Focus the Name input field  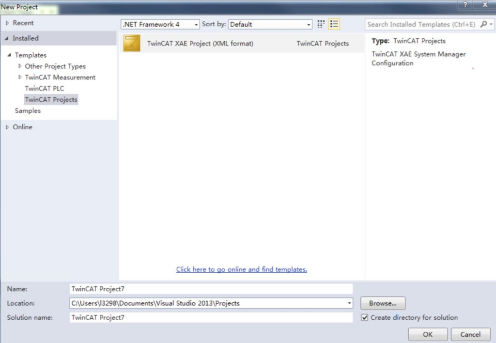click(211, 289)
